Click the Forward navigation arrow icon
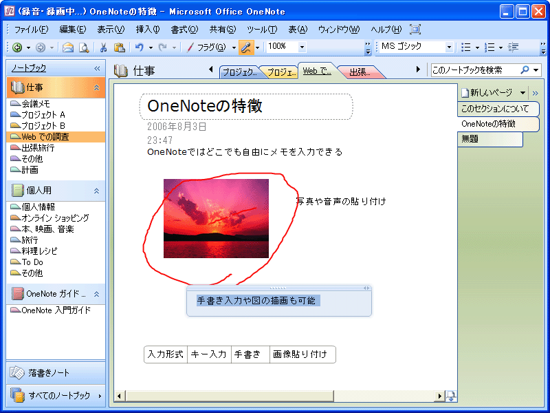The width and height of the screenshot is (550, 413). pyautogui.click(x=41, y=47)
